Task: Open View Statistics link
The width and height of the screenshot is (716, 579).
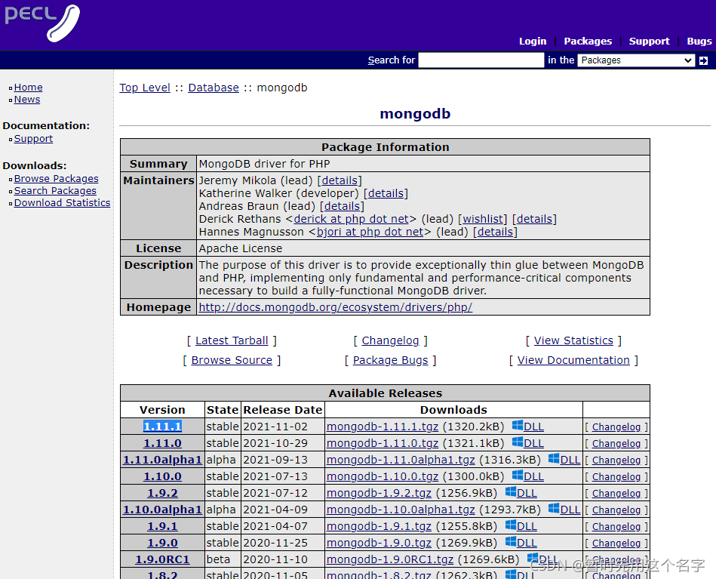Action: [573, 340]
